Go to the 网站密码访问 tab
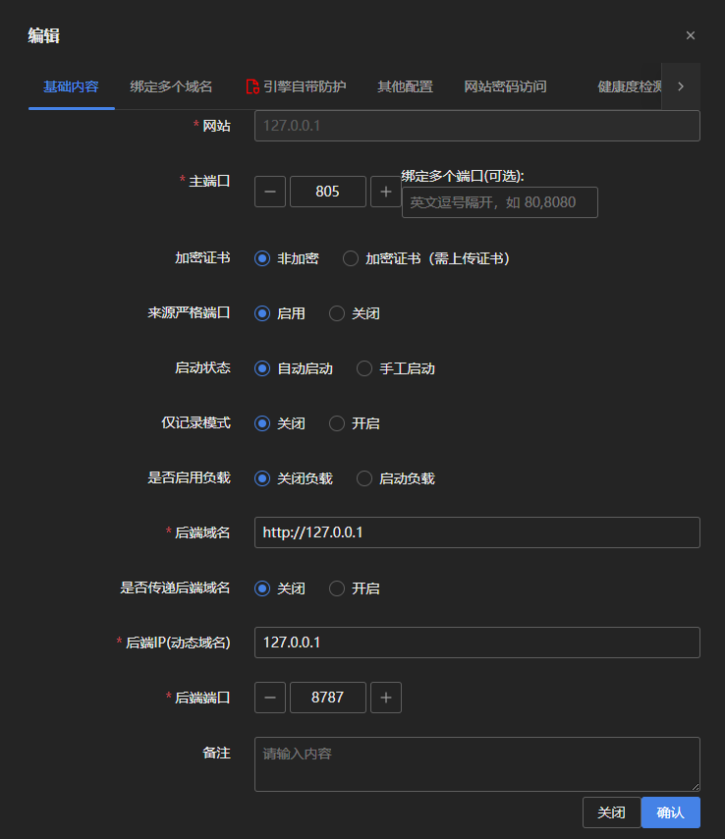This screenshot has width=725, height=839. pos(505,86)
